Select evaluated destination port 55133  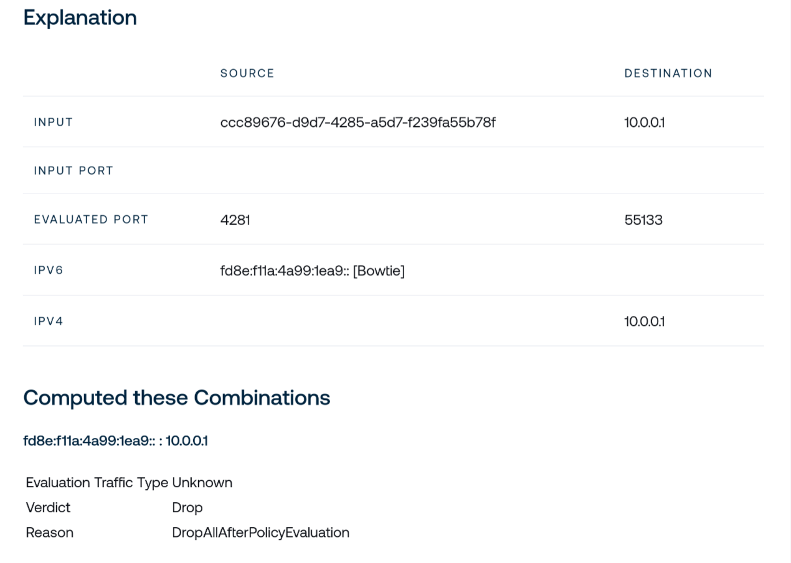tap(643, 220)
